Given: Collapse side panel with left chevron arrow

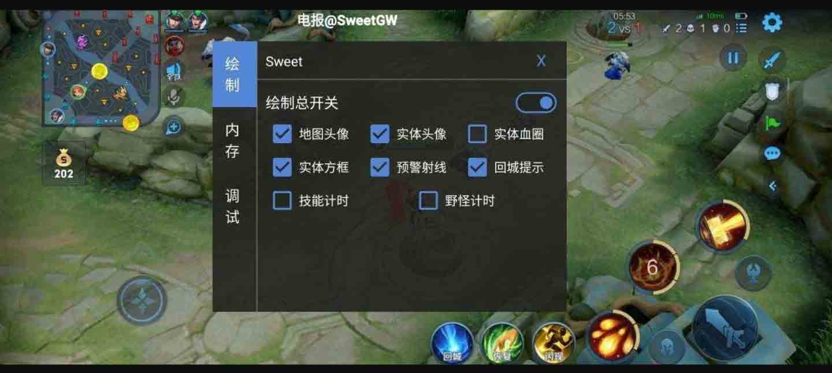Looking at the screenshot, I should click(x=772, y=186).
